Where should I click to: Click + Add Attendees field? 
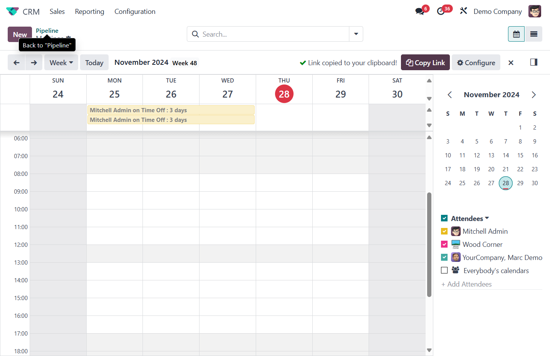click(491, 284)
